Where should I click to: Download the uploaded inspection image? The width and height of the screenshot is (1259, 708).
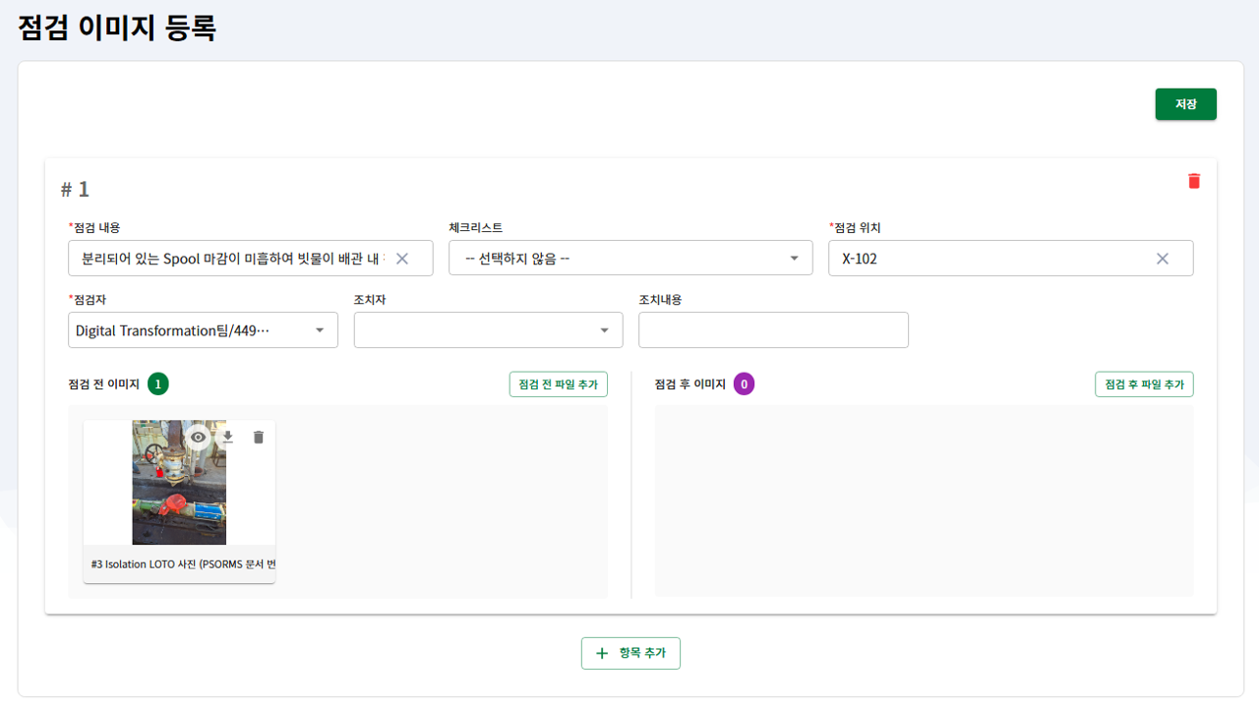click(228, 438)
